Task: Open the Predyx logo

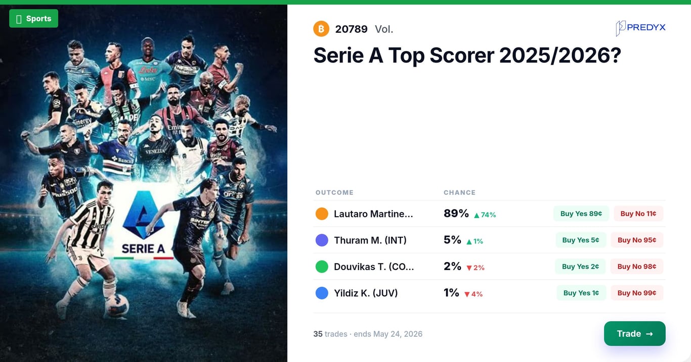Action: pyautogui.click(x=640, y=28)
